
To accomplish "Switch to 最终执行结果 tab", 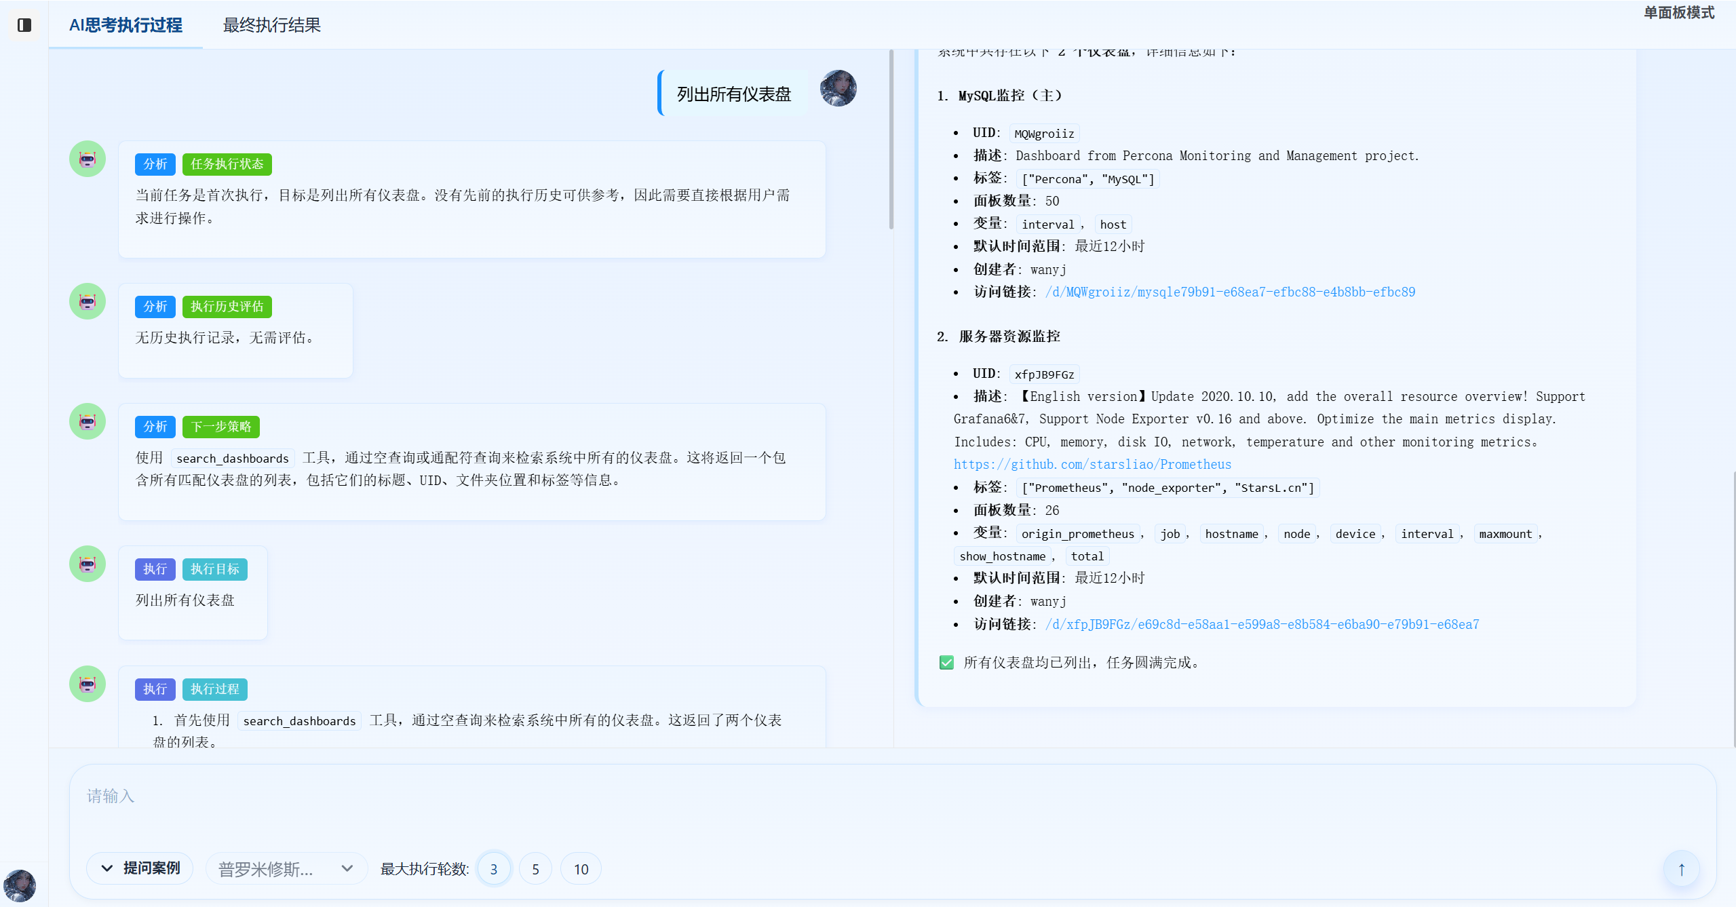I will [271, 25].
